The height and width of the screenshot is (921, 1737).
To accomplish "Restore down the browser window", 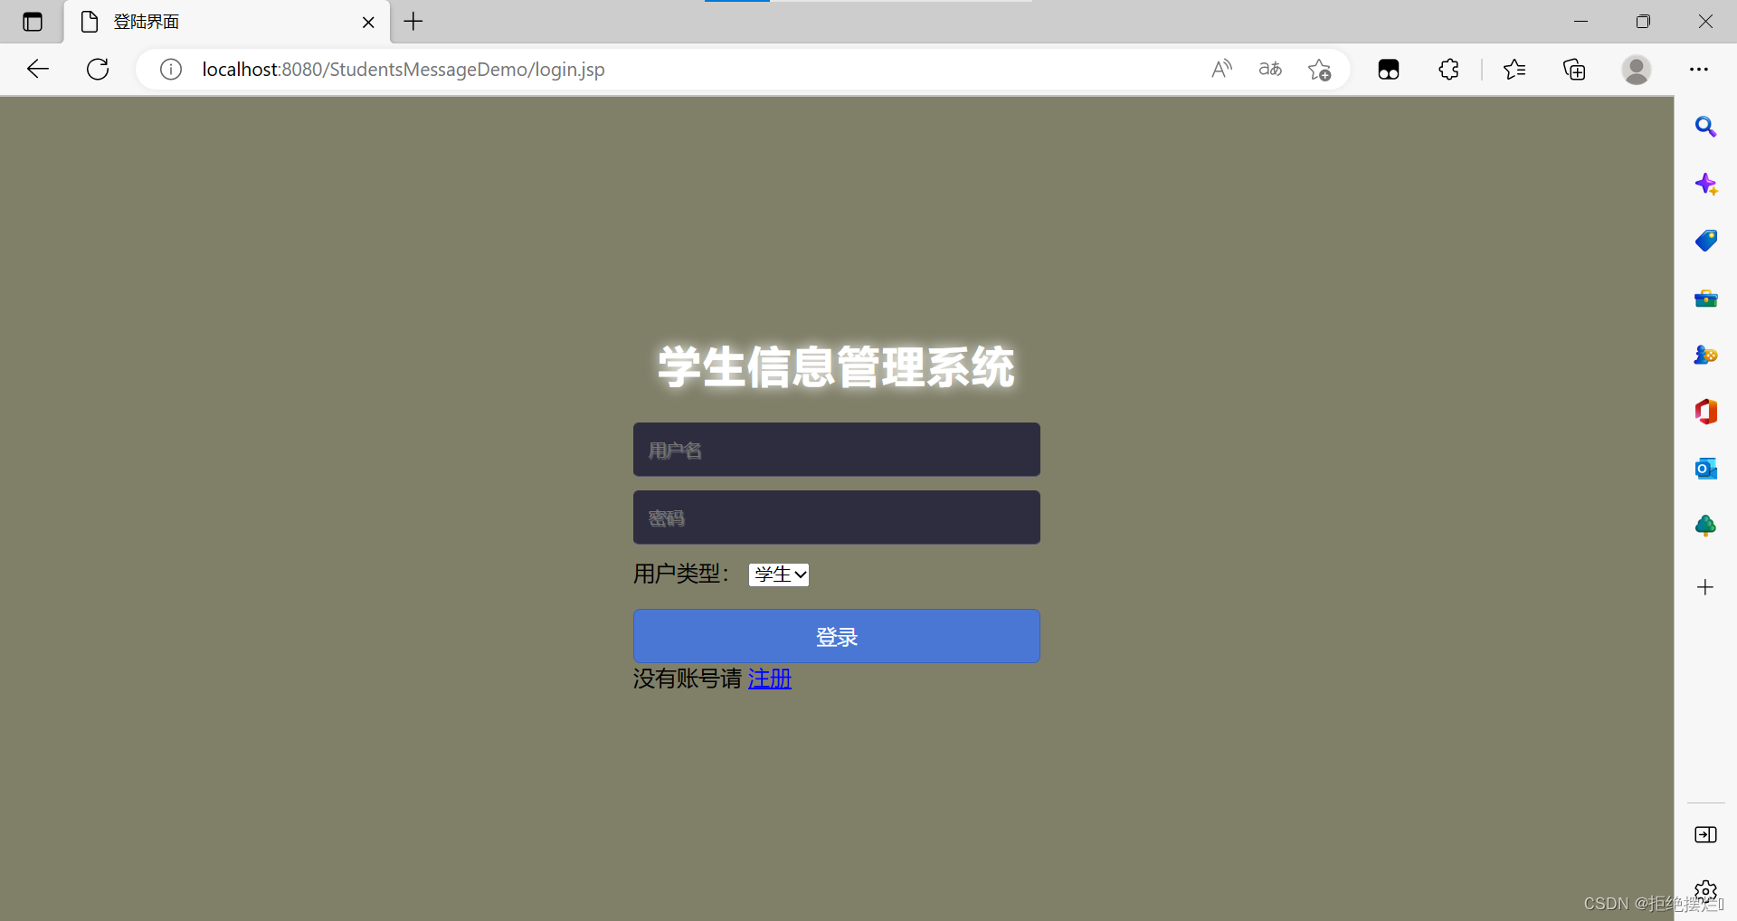I will click(1643, 22).
